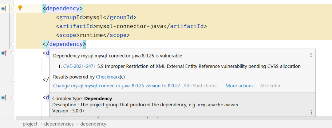Collapse the mysql dependency block using the fold marker

(x=13, y=9)
